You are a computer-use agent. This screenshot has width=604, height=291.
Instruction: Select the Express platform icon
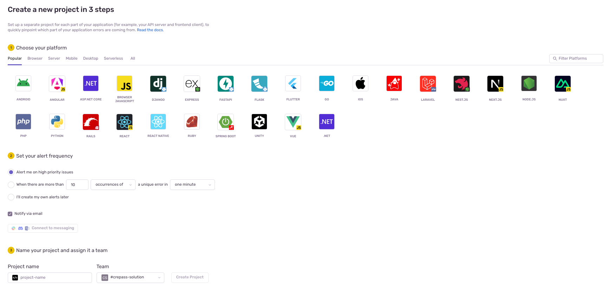click(192, 84)
